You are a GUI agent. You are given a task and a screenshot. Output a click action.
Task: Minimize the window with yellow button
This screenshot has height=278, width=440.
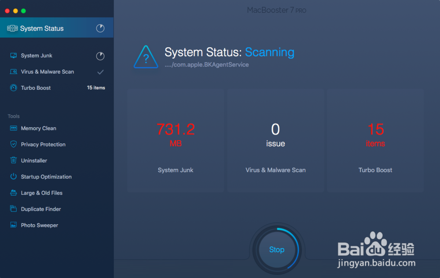point(15,11)
